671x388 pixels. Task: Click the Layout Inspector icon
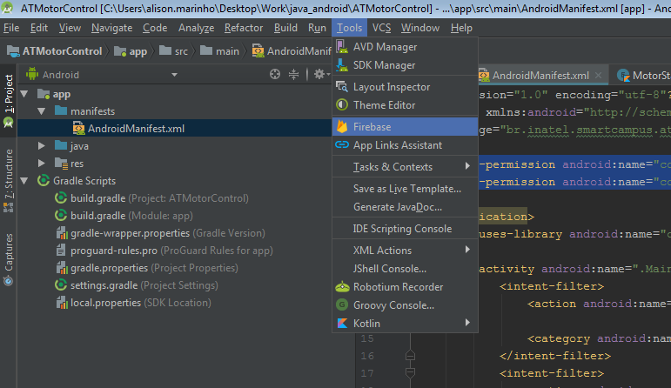click(x=342, y=87)
